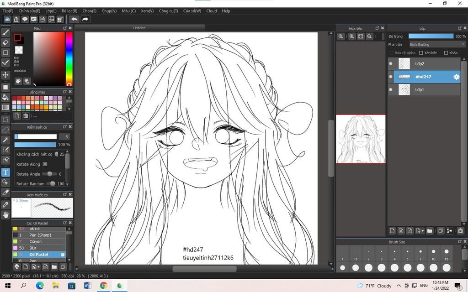Open the Lớp(L) menu
Viewport: 468px width, 292px height.
pos(51,11)
